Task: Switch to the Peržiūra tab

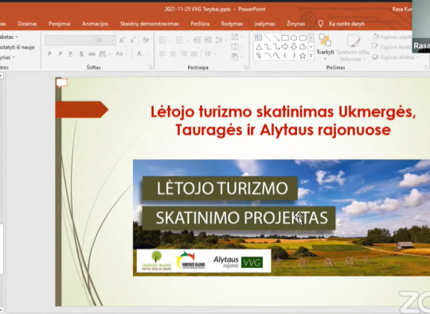Action: pyautogui.click(x=200, y=24)
